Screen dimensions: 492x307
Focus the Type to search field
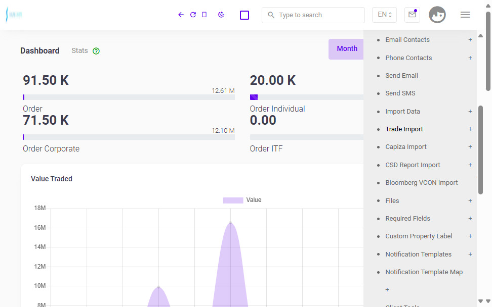click(x=313, y=15)
